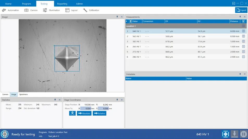
Task: Click the Value column in Metadata
Action: pos(216,78)
